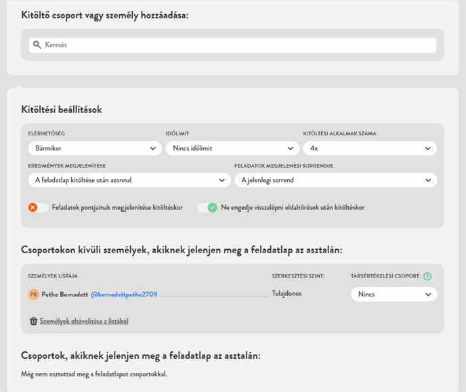Click the Tulajdonos permission level label
The image size is (466, 392).
287,294
